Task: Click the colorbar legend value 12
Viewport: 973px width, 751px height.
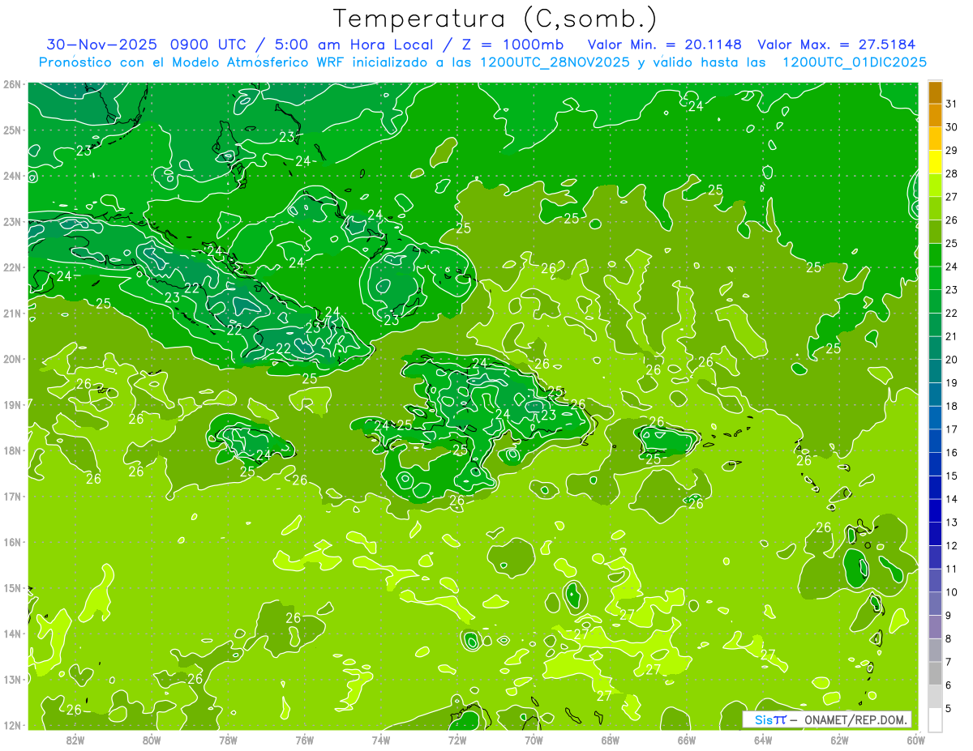Action: [x=952, y=546]
